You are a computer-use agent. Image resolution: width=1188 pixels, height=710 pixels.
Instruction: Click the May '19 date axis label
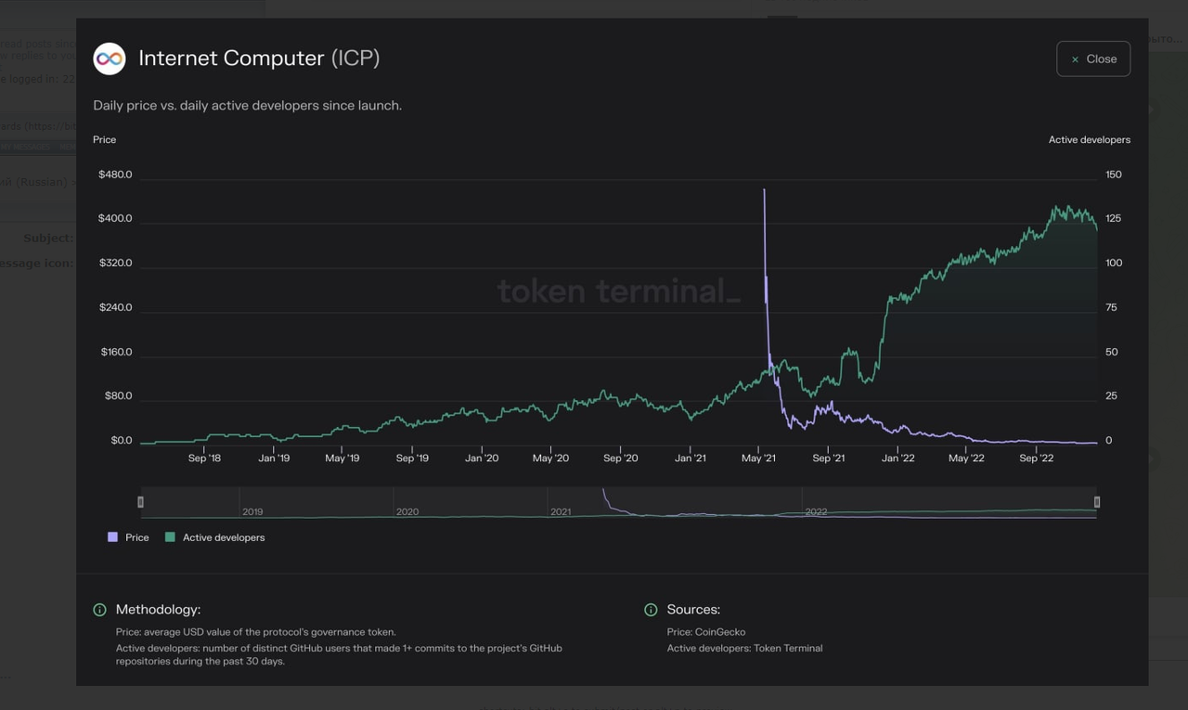point(342,458)
